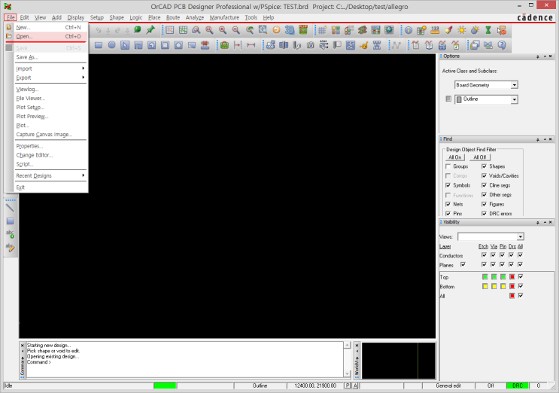This screenshot has width=559, height=393.
Task: Open the Manufacture menu
Action: point(224,17)
